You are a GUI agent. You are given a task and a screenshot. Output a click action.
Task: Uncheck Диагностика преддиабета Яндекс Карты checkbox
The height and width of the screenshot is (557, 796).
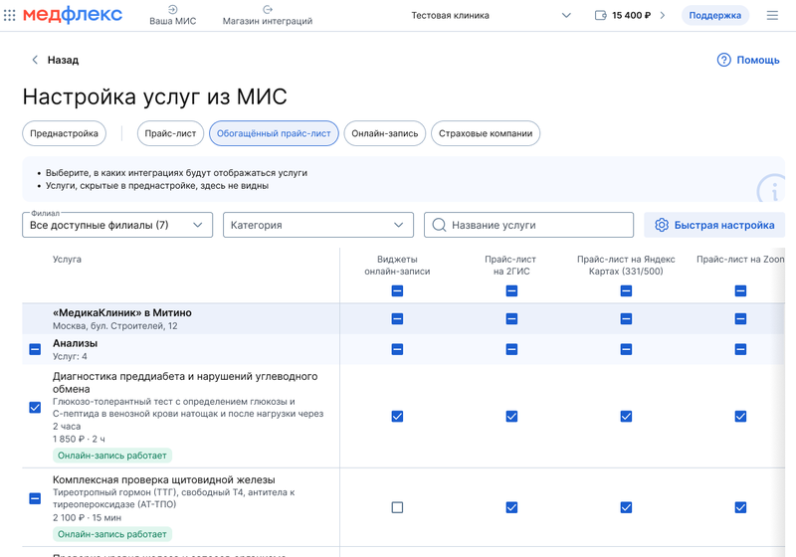[x=626, y=417]
